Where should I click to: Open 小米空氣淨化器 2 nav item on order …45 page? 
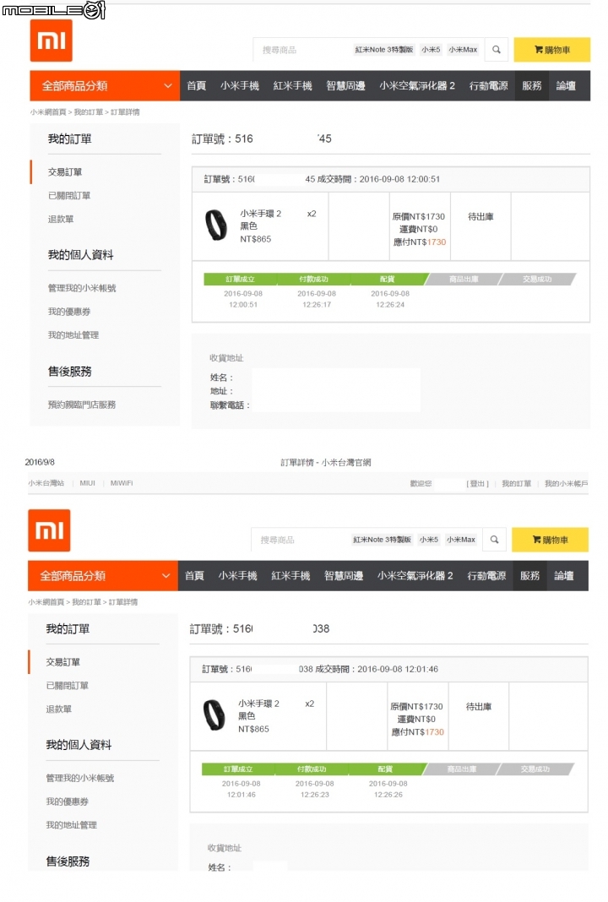click(417, 85)
